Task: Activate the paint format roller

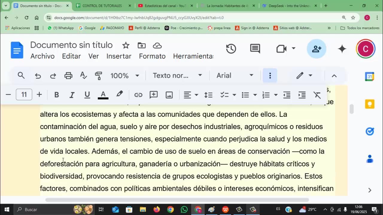Action: click(98, 76)
